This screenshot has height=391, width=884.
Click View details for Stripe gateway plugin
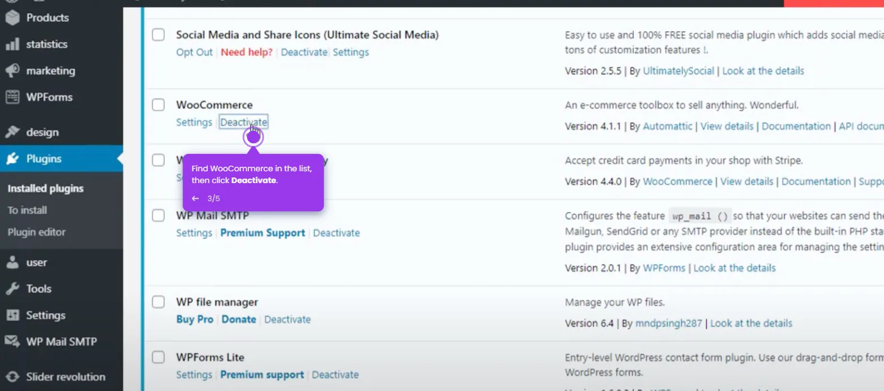(x=747, y=181)
